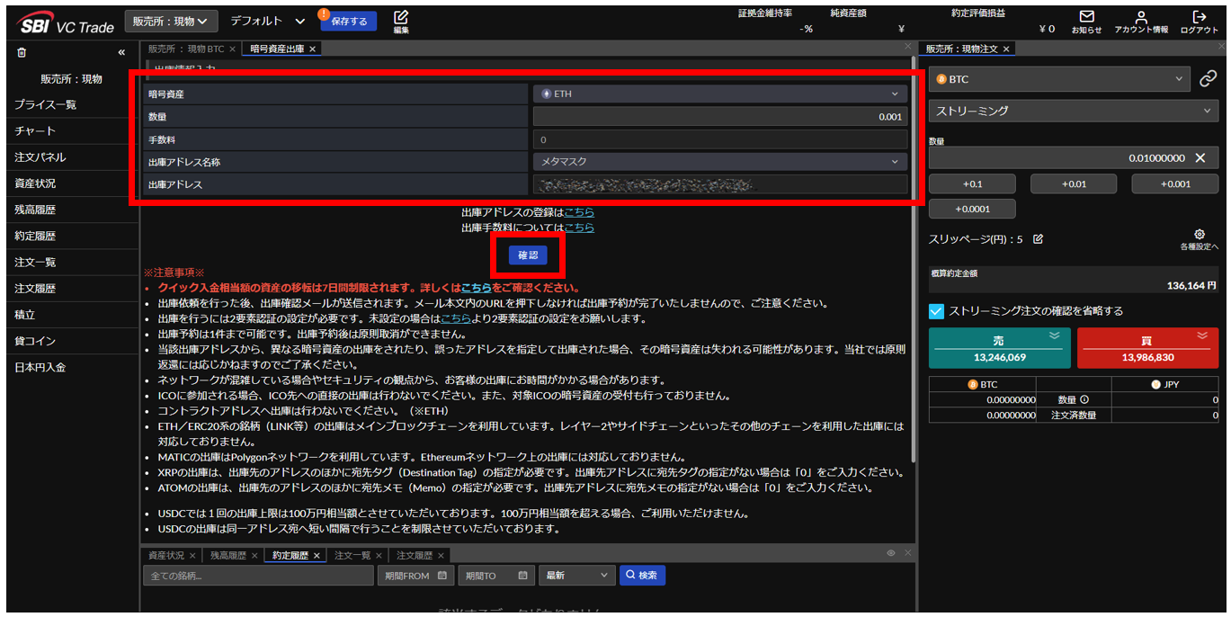The width and height of the screenshot is (1231, 617).
Task: Expand the 売 button chevron
Action: pos(1055,335)
